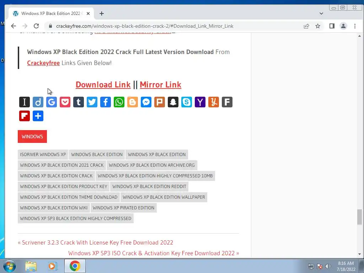Open WINDOWS XP SP3 BLACK EDITION HIGHLY COMPRESSED tag
This screenshot has width=364, height=273.
pyautogui.click(x=76, y=219)
